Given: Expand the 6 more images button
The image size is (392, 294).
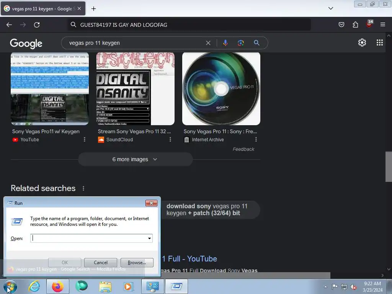Looking at the screenshot, I should [135, 159].
